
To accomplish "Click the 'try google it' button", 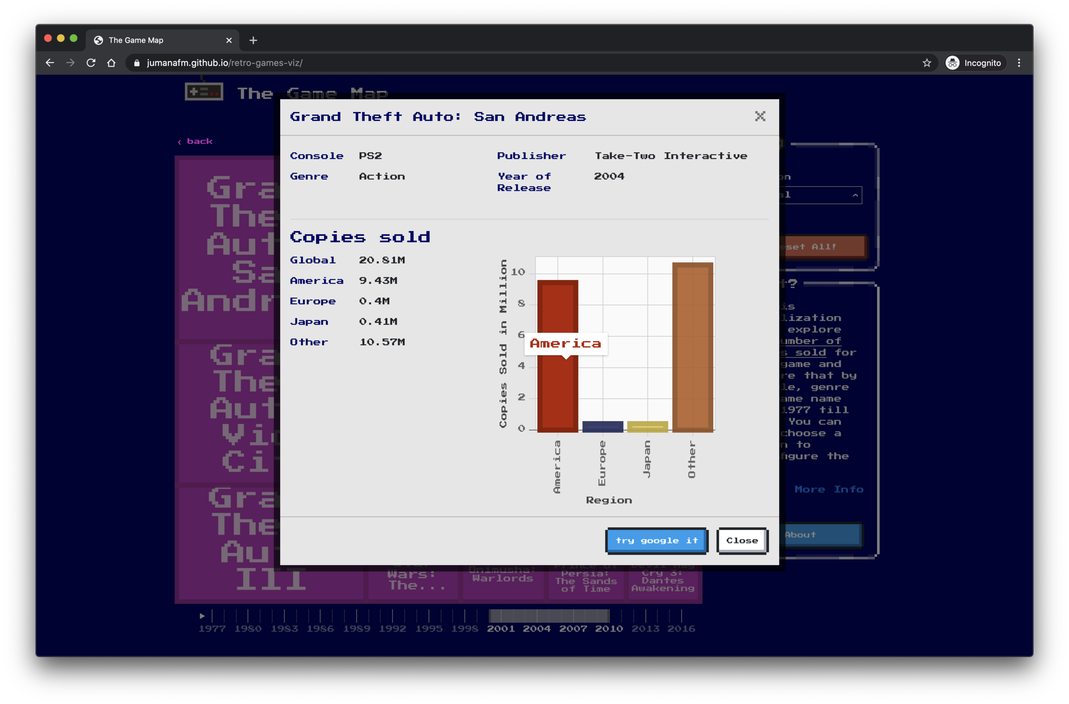I will [x=656, y=541].
